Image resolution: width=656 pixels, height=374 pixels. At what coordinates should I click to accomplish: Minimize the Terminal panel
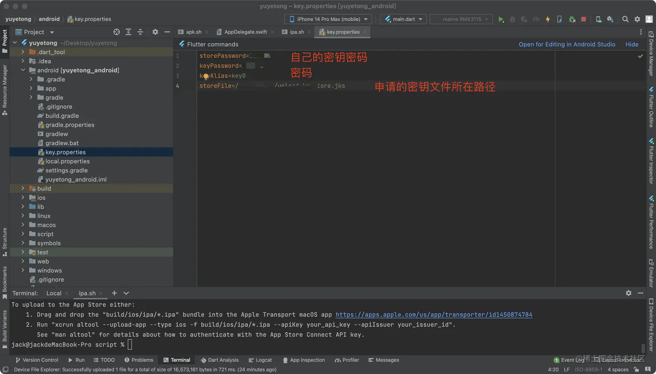coord(640,293)
